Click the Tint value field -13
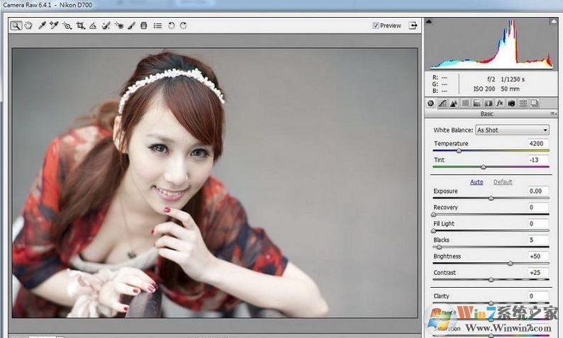The image size is (563, 338). pos(538,159)
